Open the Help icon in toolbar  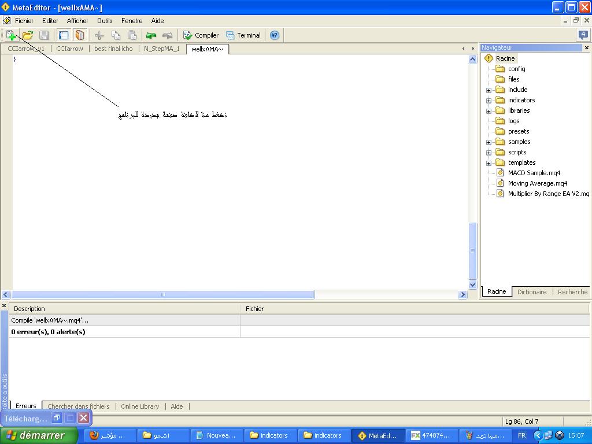(x=275, y=35)
